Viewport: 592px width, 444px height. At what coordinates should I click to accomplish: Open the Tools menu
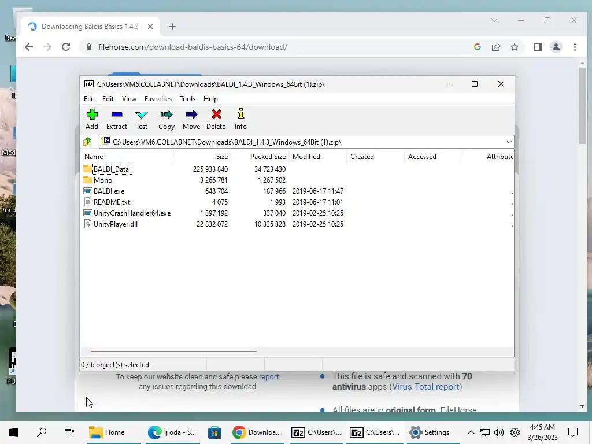188,98
